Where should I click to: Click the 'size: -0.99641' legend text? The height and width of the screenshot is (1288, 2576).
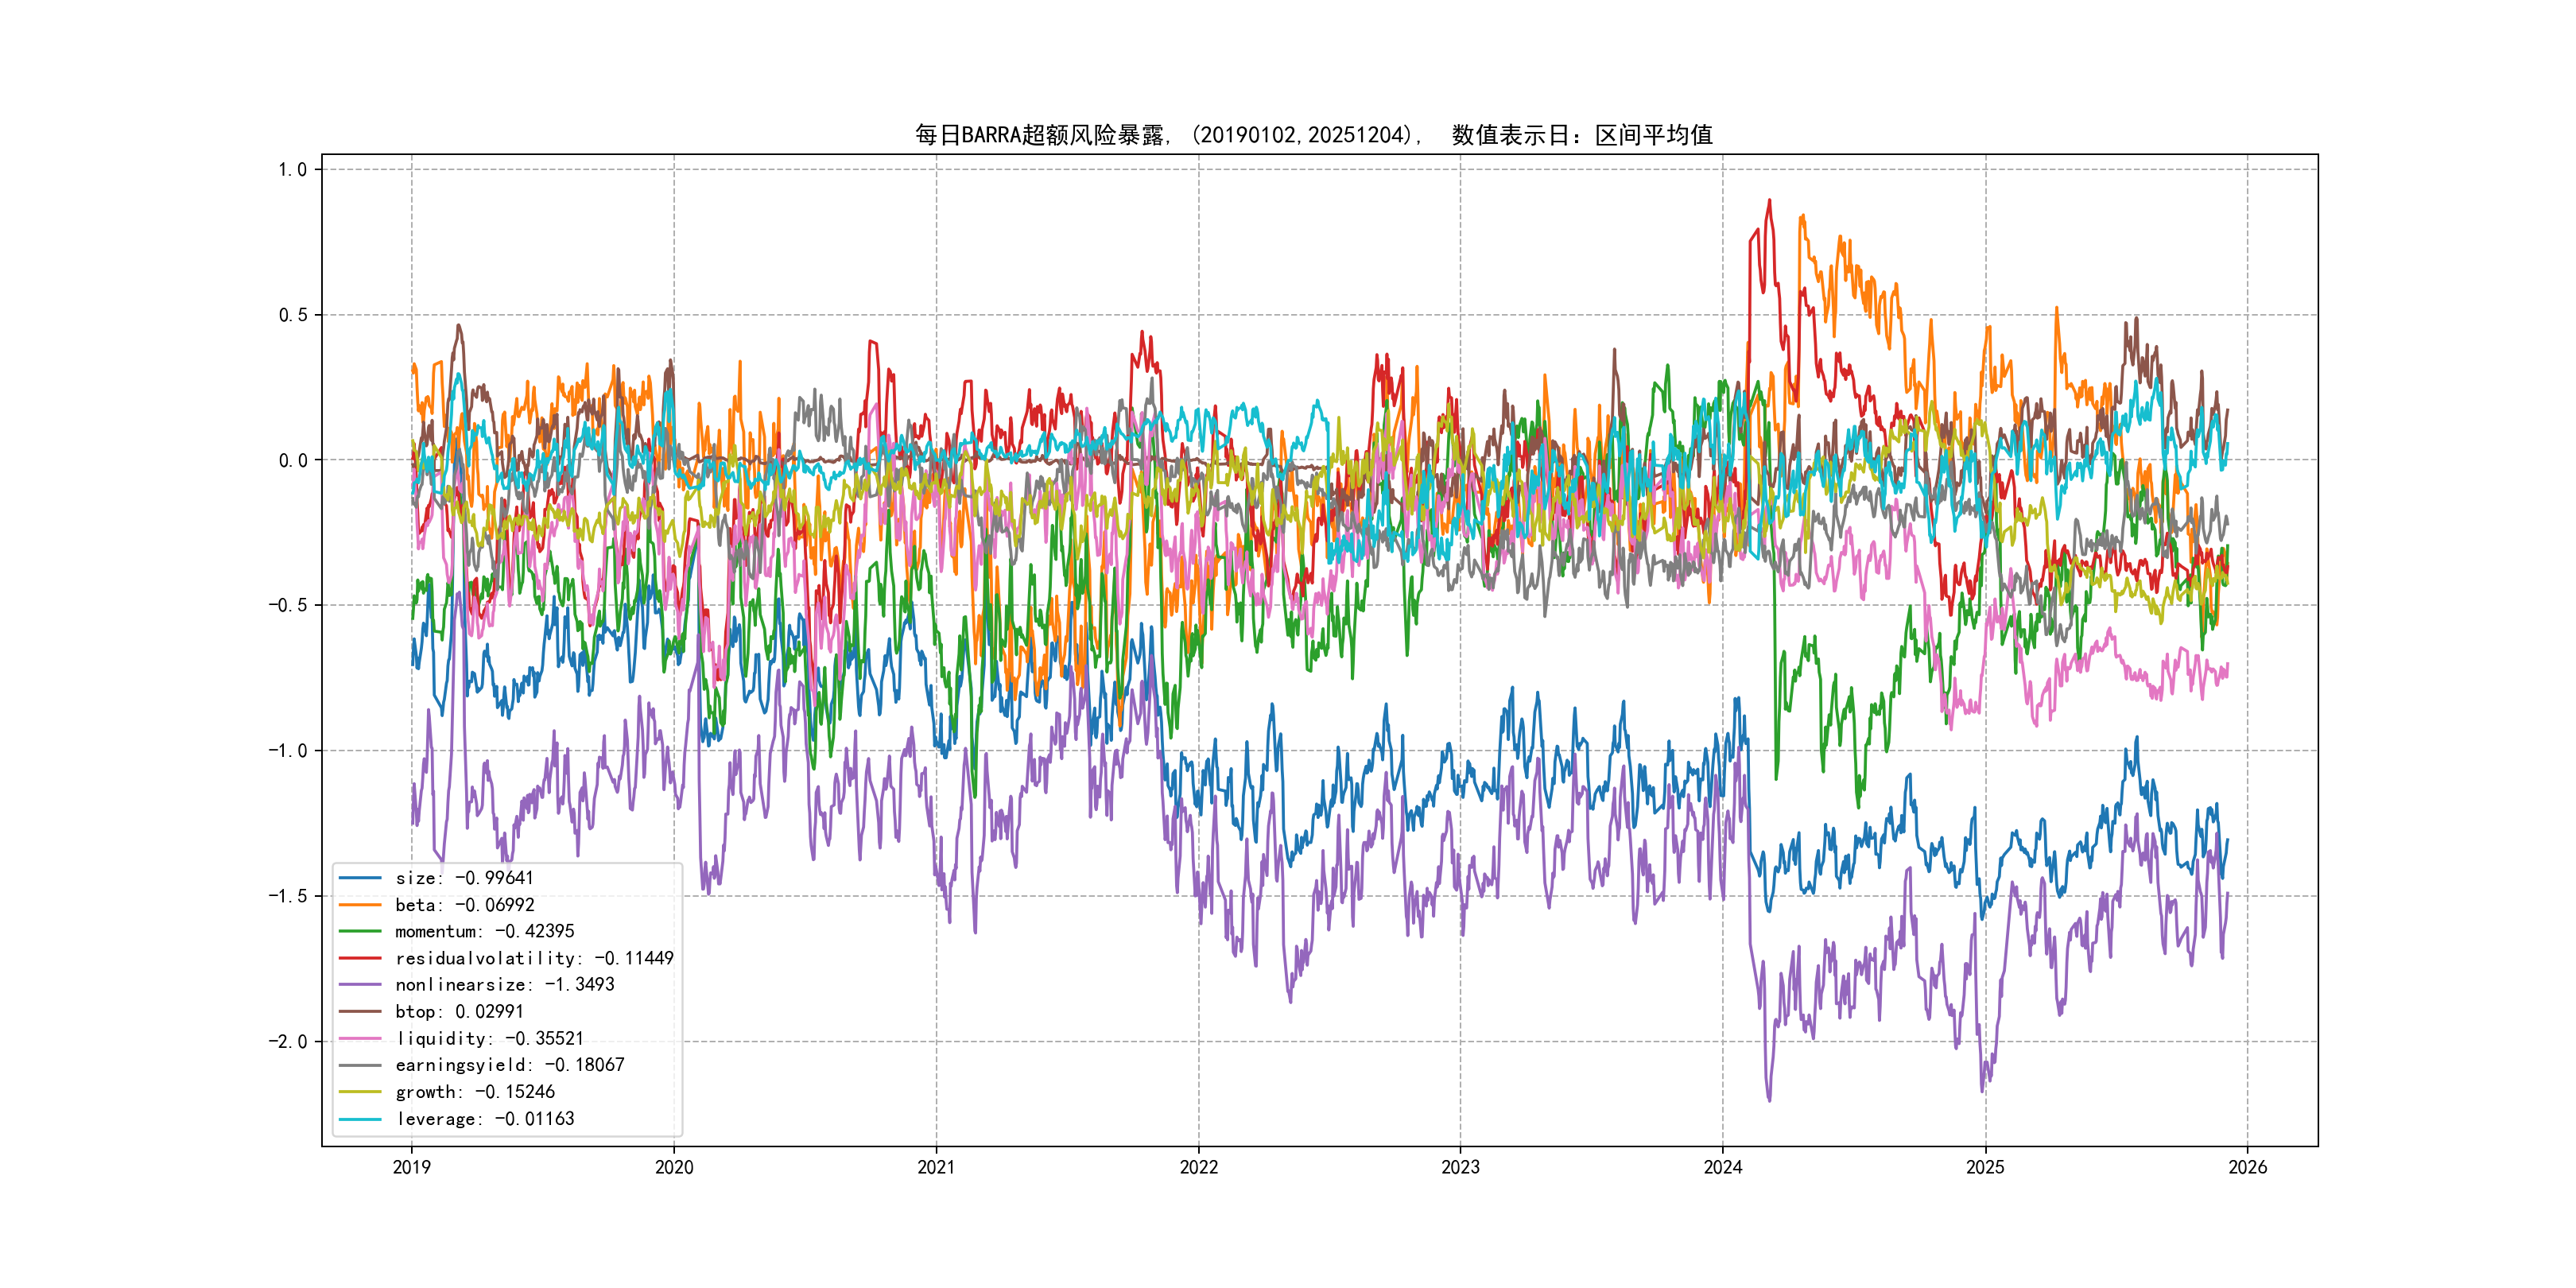click(464, 878)
